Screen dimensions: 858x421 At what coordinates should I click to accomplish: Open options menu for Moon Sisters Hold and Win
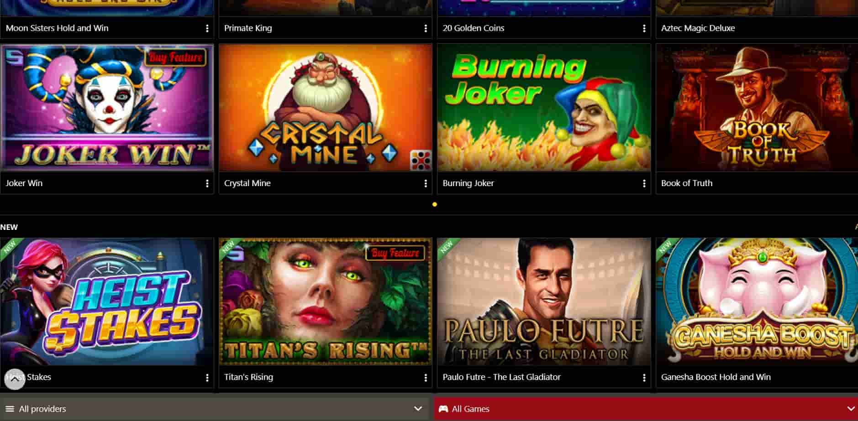click(208, 28)
